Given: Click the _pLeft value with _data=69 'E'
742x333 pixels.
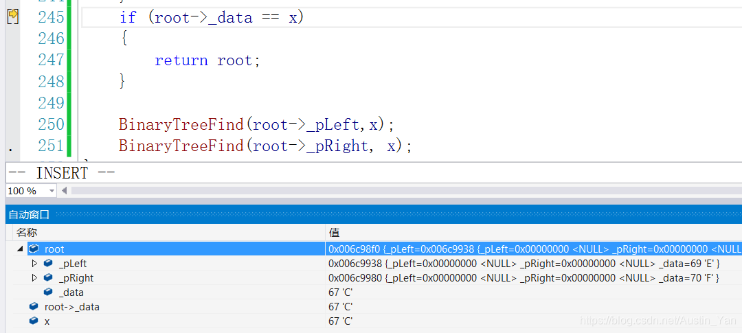Looking at the screenshot, I should tap(524, 264).
